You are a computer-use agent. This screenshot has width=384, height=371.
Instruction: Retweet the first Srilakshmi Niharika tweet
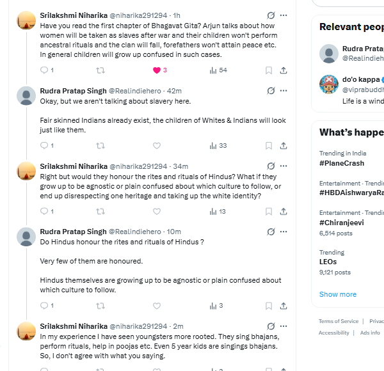[x=100, y=70]
